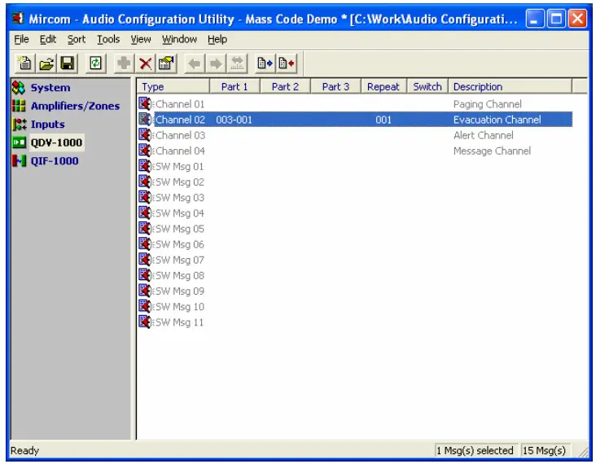Viewport: 596px width, 464px height.
Task: Click the Repeat column header
Action: [x=383, y=87]
